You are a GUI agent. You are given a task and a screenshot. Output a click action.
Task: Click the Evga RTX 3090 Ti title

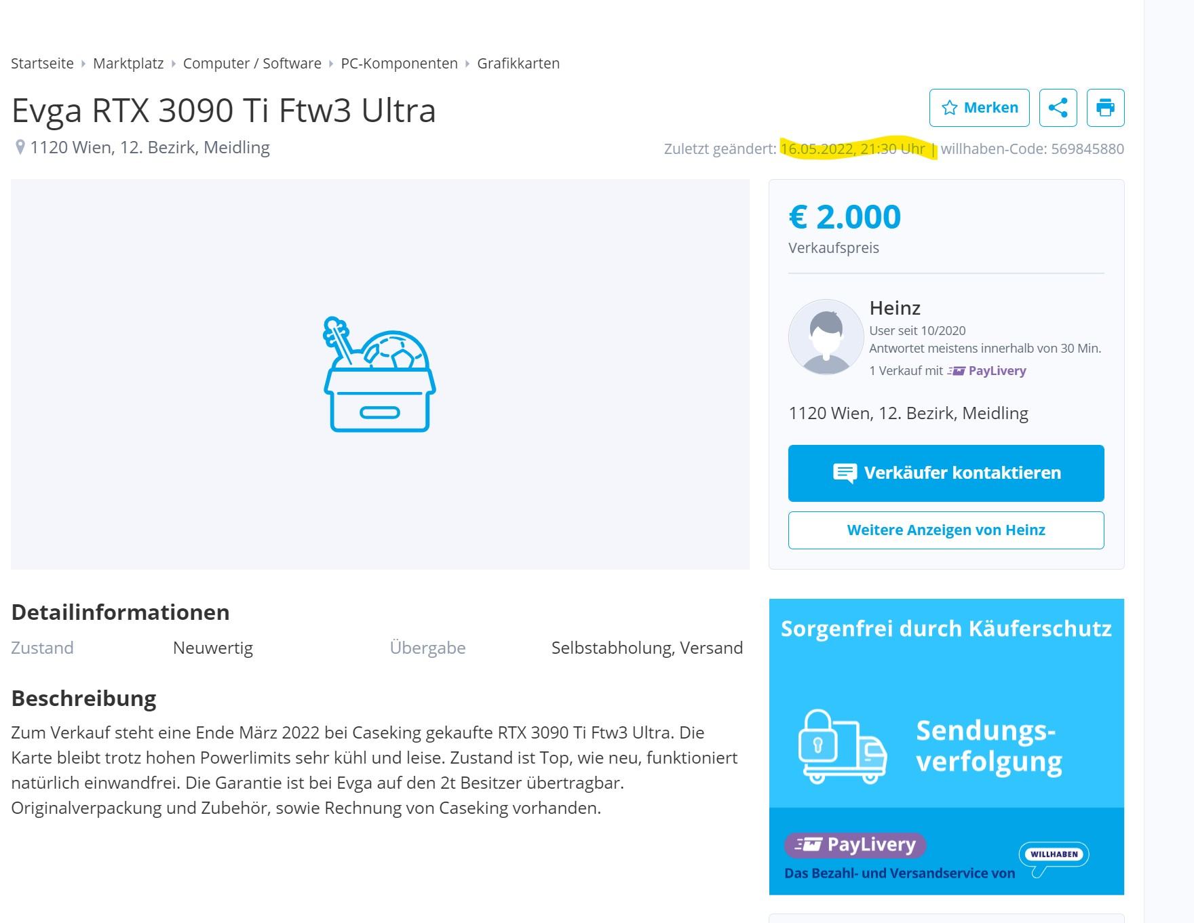(224, 111)
